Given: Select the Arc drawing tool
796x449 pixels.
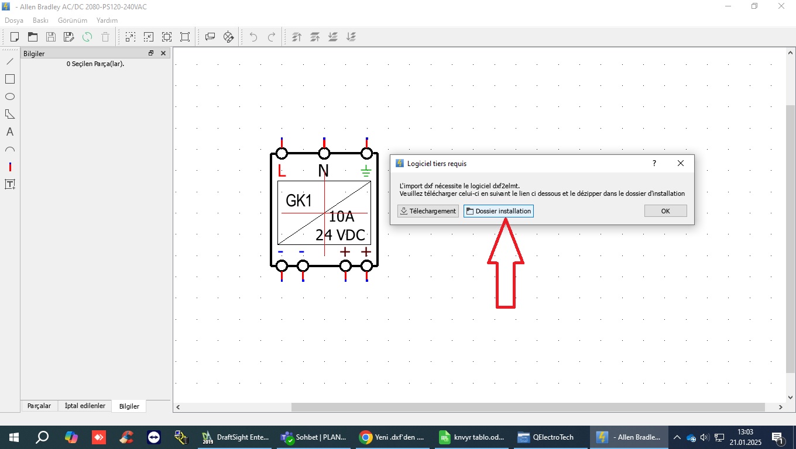Looking at the screenshot, I should [10, 150].
